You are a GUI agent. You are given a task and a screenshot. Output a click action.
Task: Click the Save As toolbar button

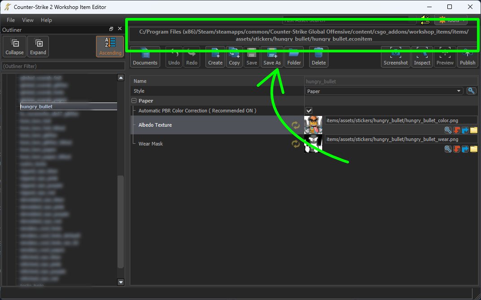tap(272, 57)
